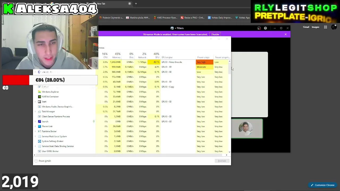
Task: Click the Phone Link process icon
Action: click(40, 127)
